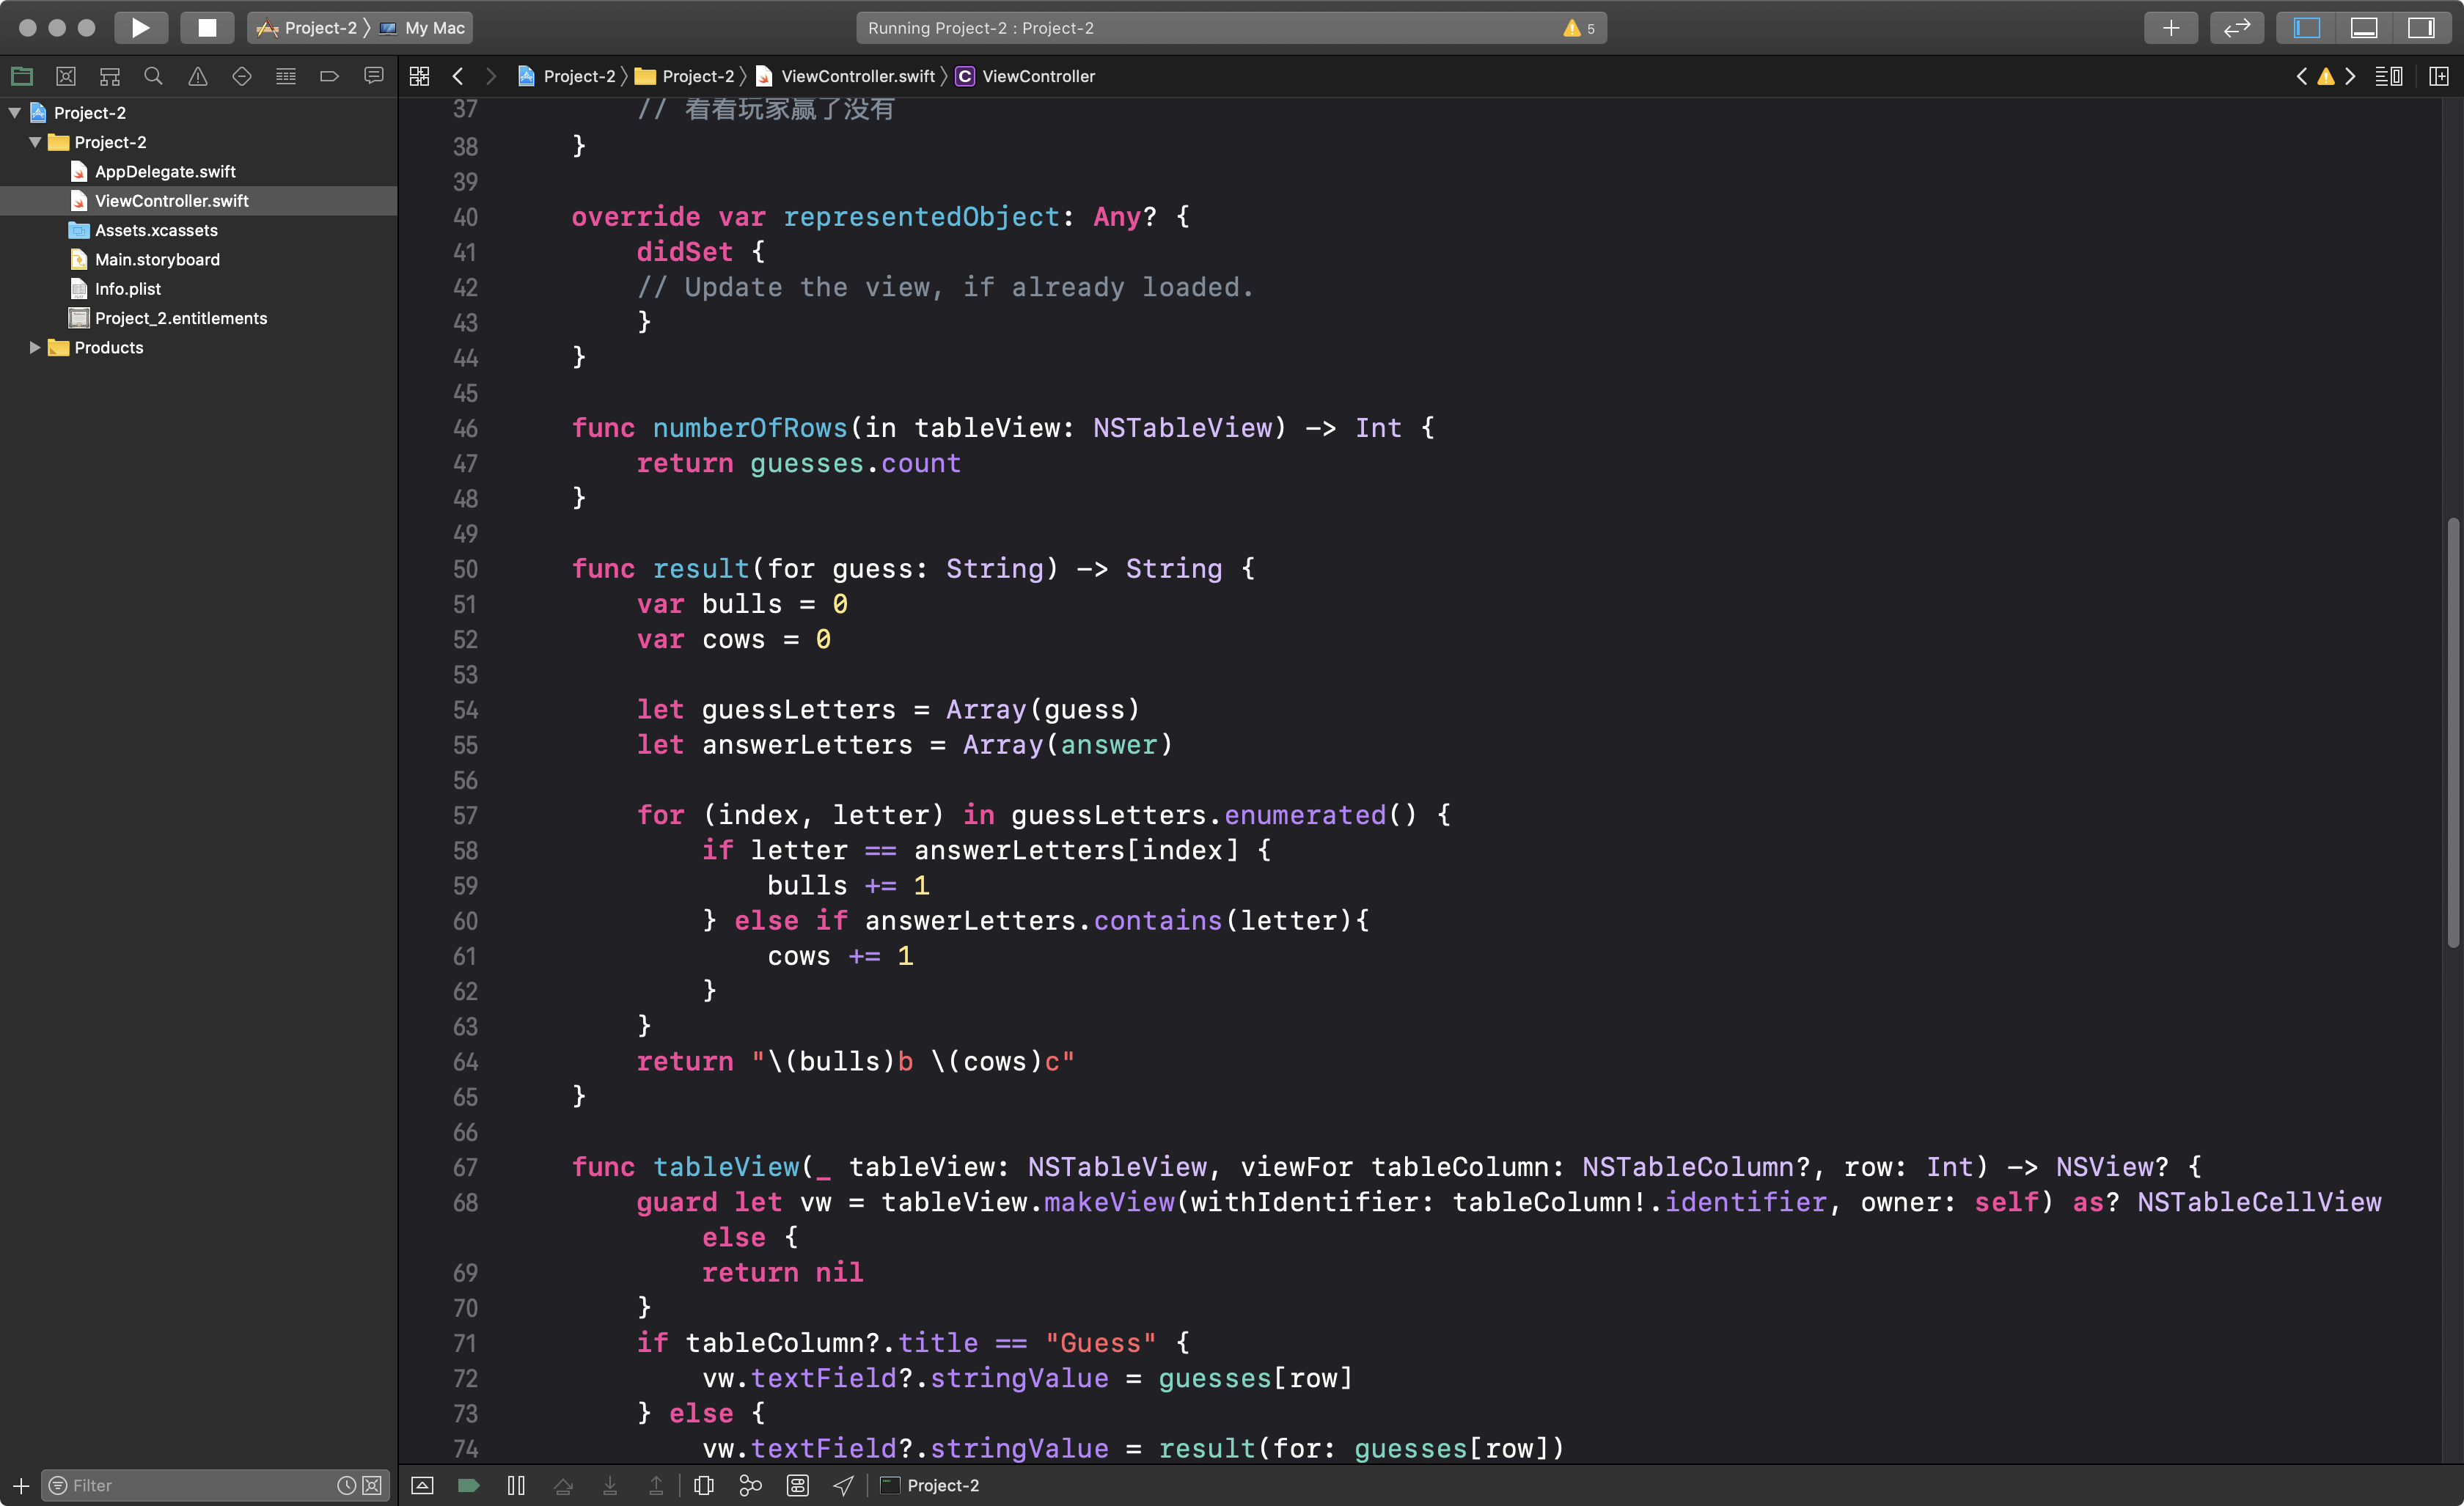Click the Debug View Hierarchy icon
The width and height of the screenshot is (2464, 1506).
pyautogui.click(x=704, y=1485)
